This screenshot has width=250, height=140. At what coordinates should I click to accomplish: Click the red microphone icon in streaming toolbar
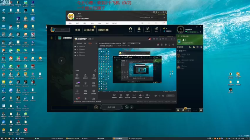pos(140,96)
